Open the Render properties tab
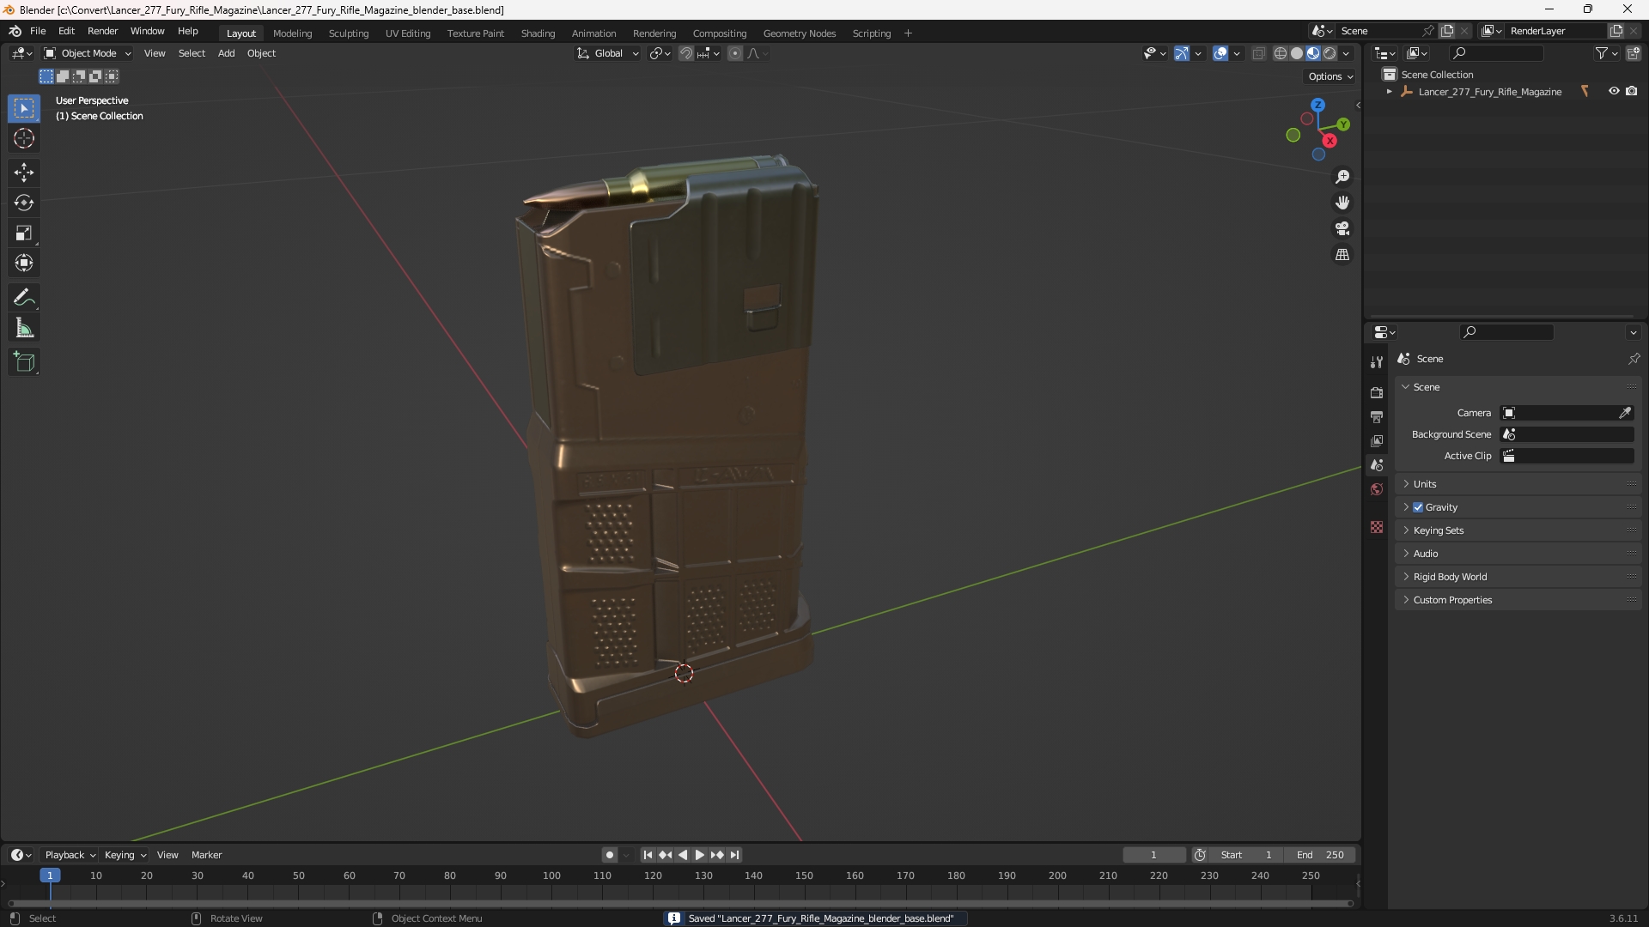The image size is (1649, 927). (x=1377, y=392)
